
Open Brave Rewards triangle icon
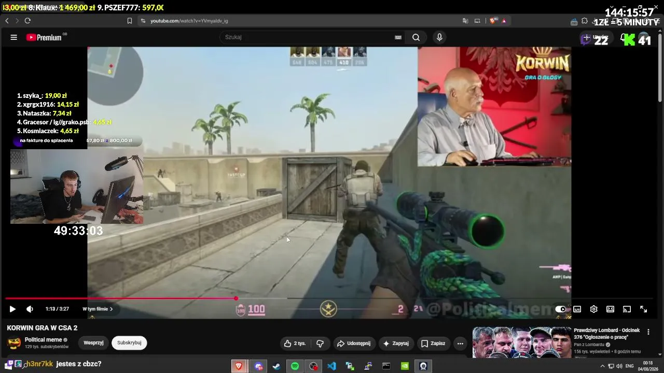tap(504, 21)
